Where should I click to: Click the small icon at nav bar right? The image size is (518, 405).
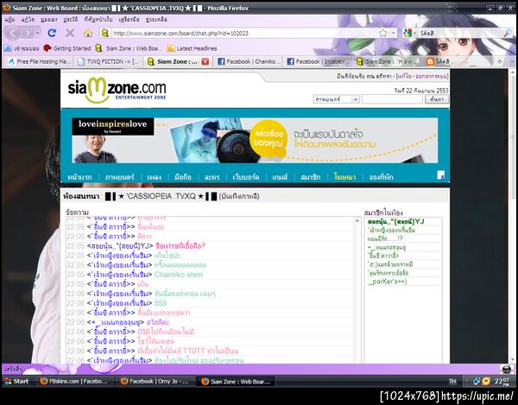pyautogui.click(x=440, y=175)
